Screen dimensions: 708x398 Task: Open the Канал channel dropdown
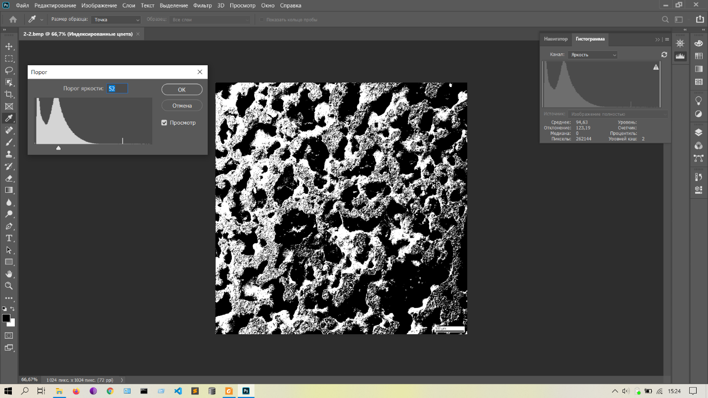point(592,55)
